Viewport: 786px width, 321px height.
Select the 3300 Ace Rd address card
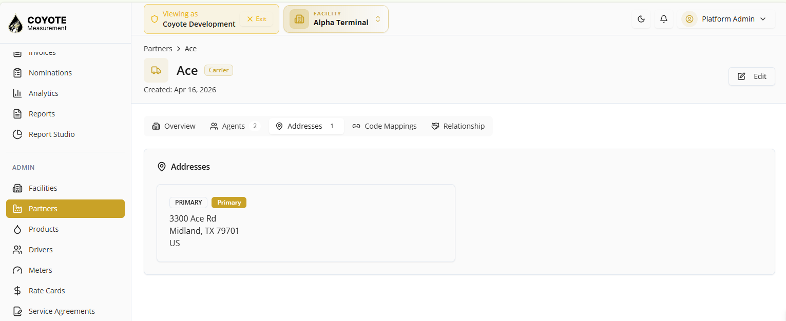(x=306, y=223)
